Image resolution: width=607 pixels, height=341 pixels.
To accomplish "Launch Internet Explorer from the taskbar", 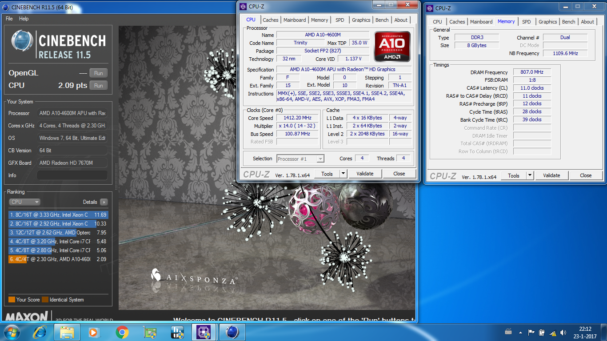I will coord(40,332).
